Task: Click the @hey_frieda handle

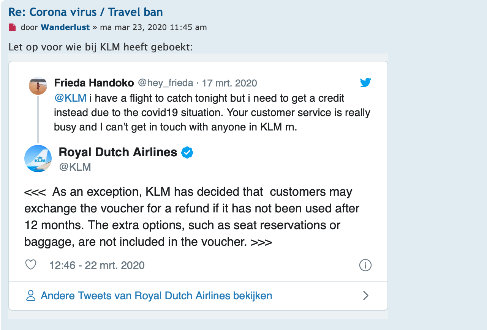Action: pos(165,83)
